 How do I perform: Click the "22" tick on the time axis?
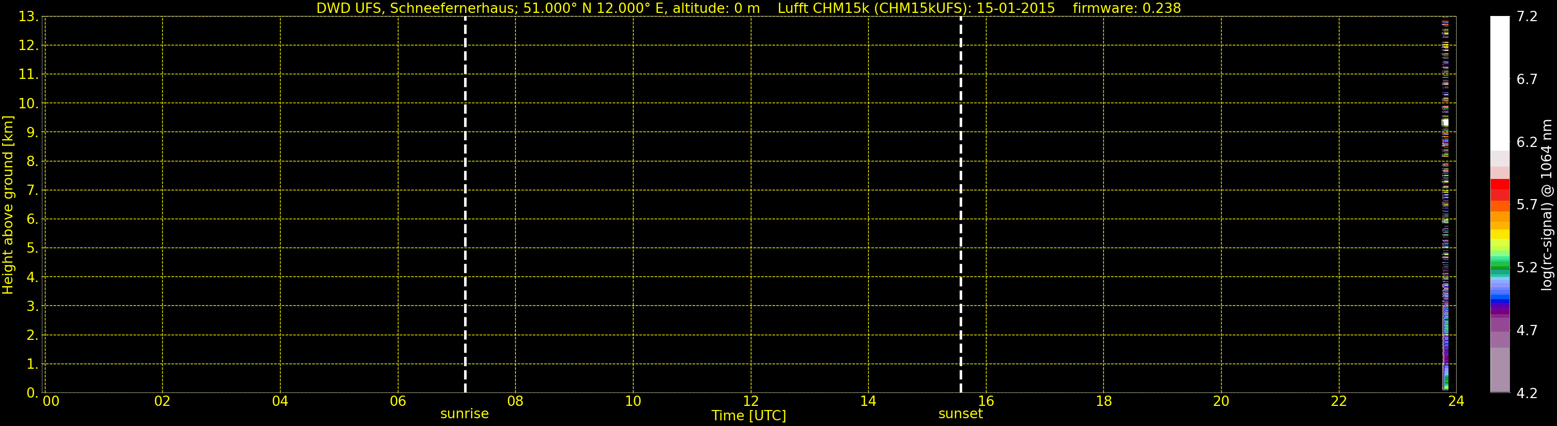click(x=1339, y=401)
